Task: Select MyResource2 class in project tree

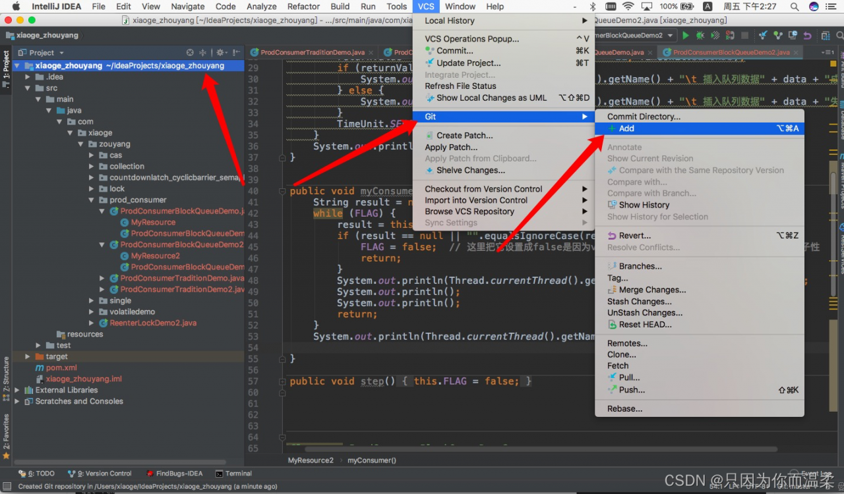Action: tap(155, 256)
